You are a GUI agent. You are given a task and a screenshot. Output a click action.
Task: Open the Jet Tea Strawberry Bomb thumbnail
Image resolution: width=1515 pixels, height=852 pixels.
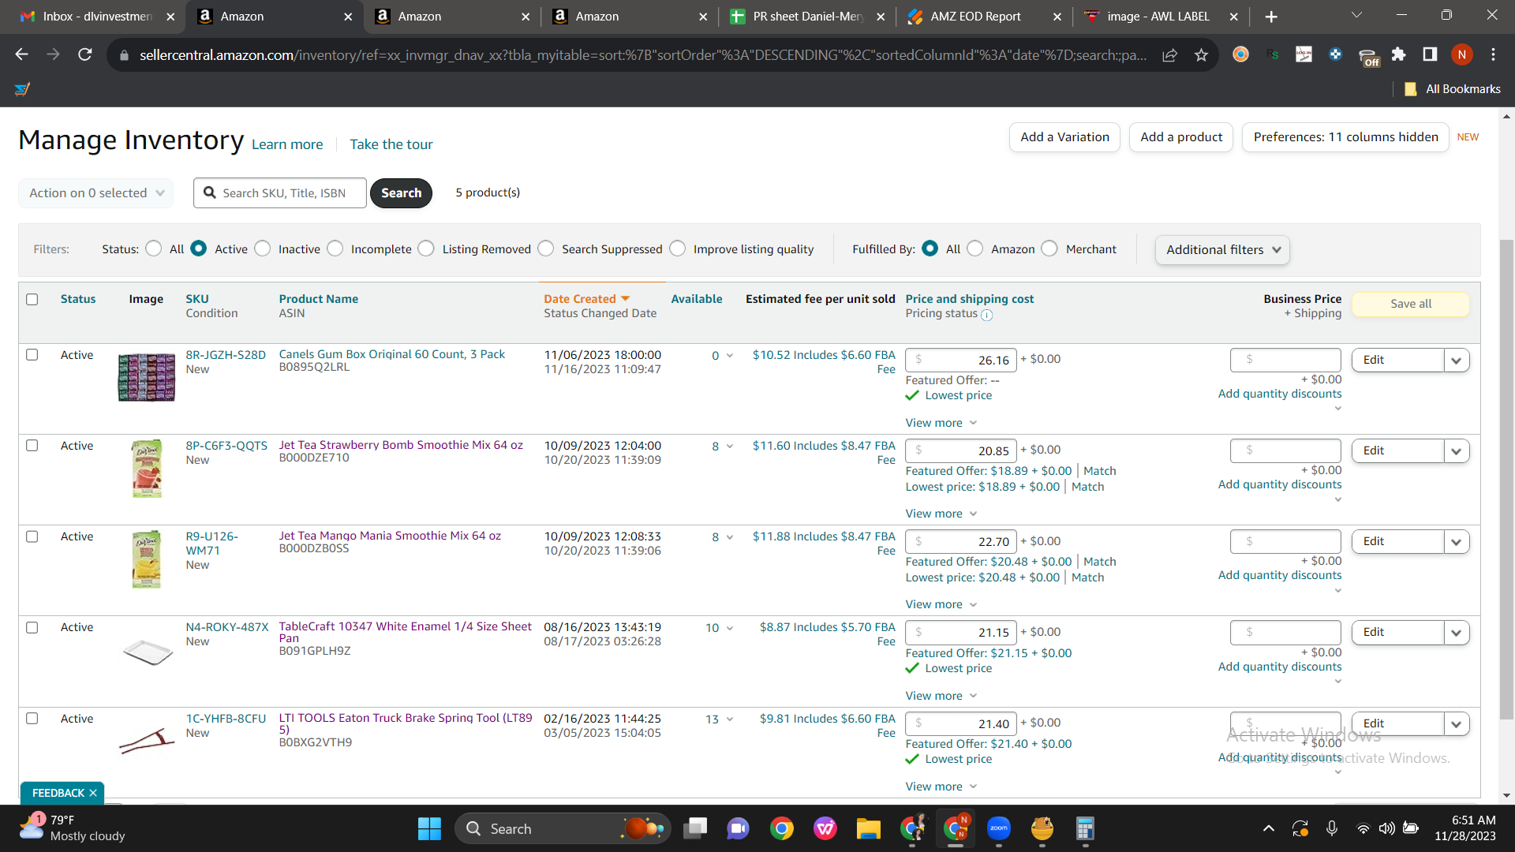[x=147, y=469]
